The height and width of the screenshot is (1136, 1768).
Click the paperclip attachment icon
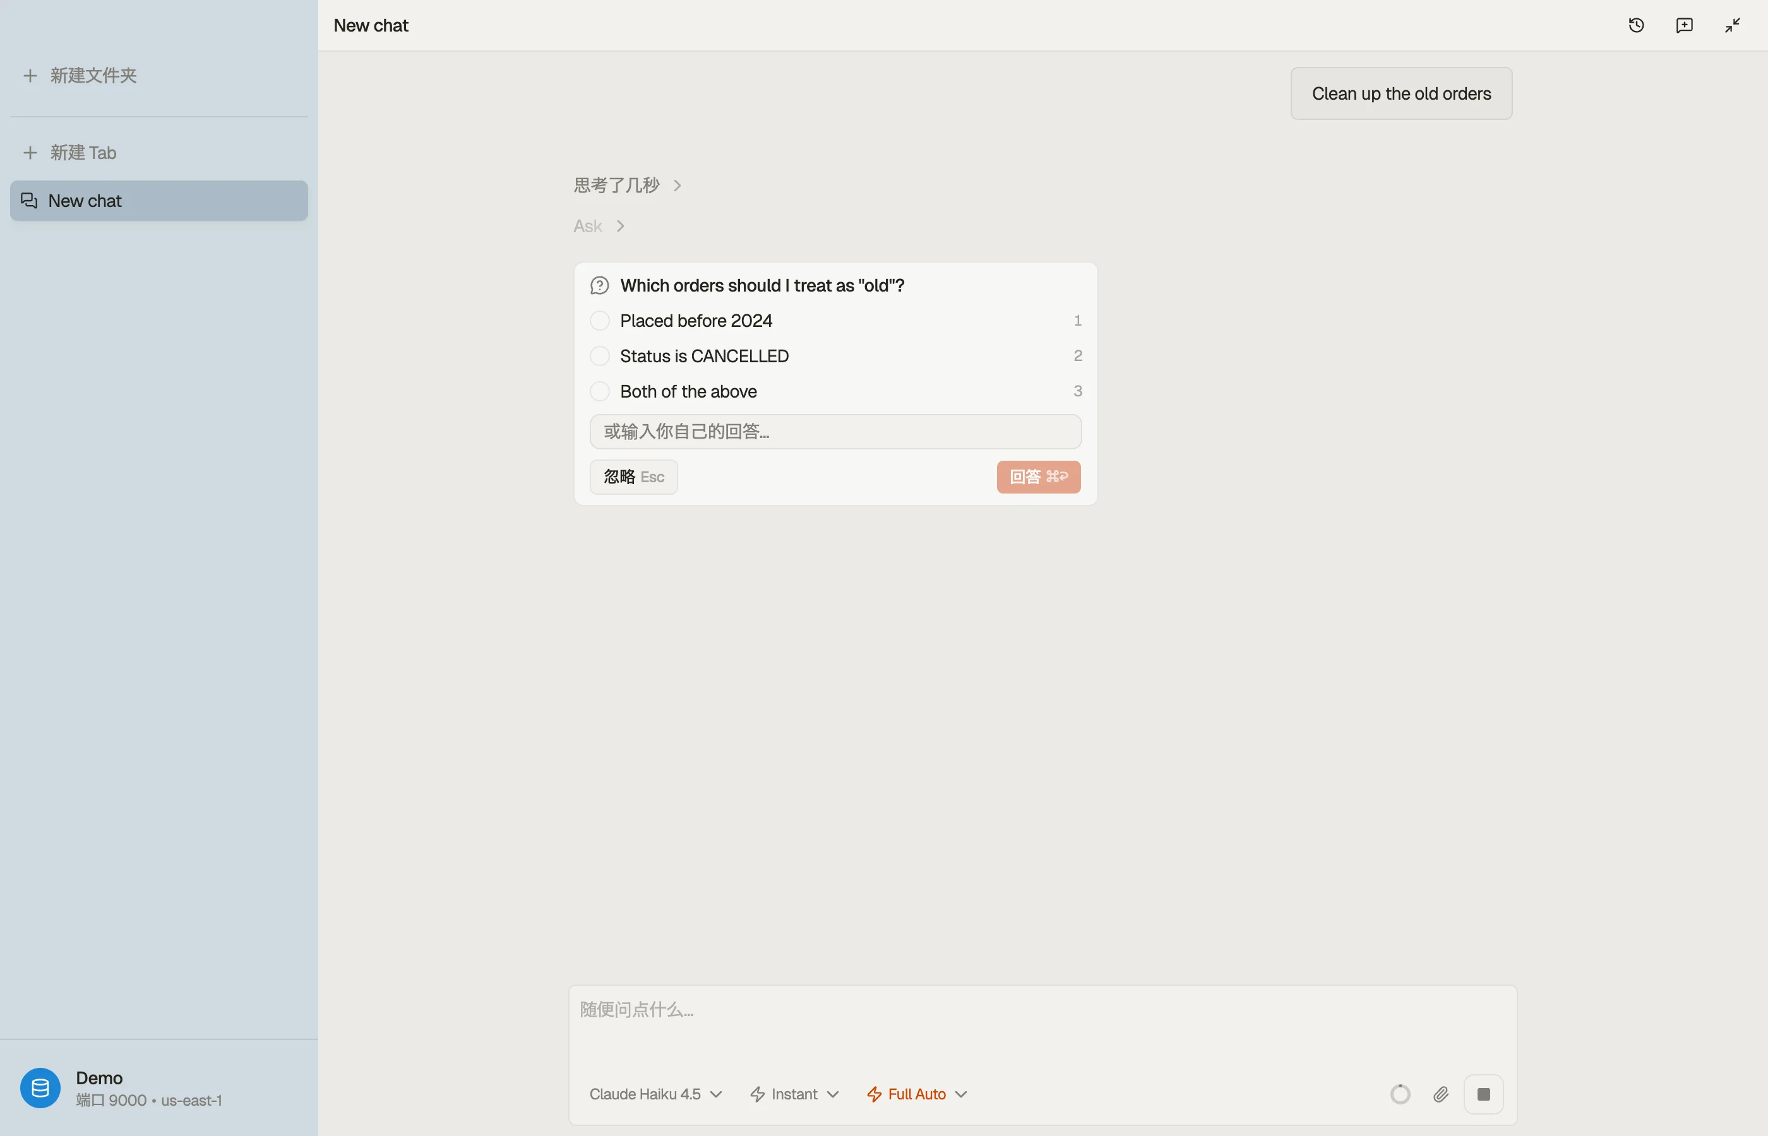1440,1094
